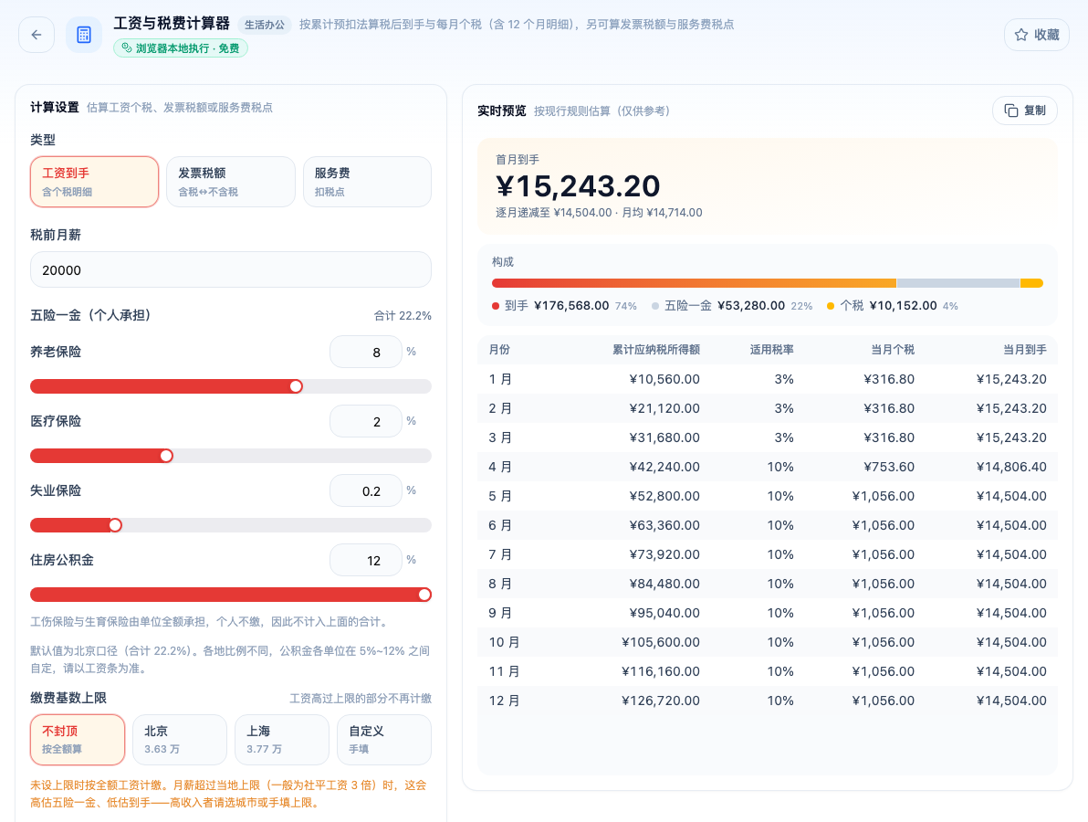Select the 工资到手 calculation type

coord(94,181)
